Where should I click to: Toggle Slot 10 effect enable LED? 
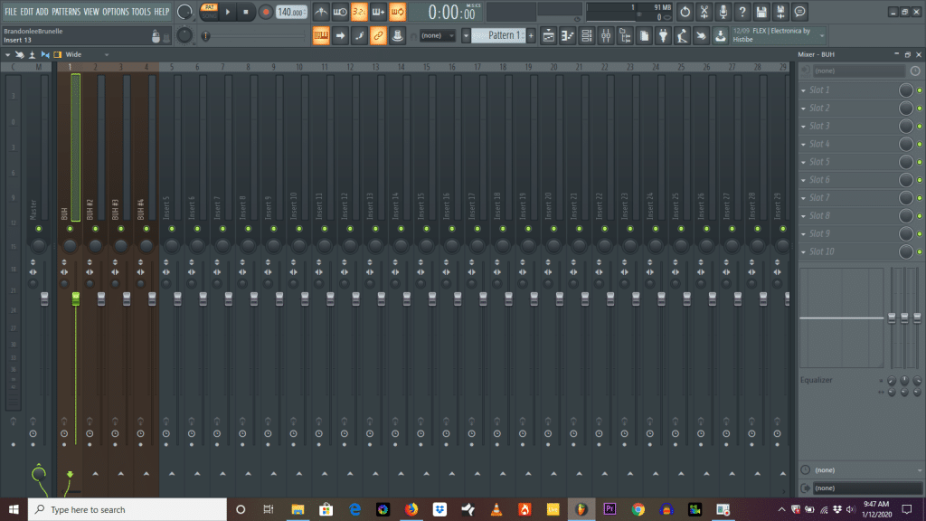click(920, 251)
